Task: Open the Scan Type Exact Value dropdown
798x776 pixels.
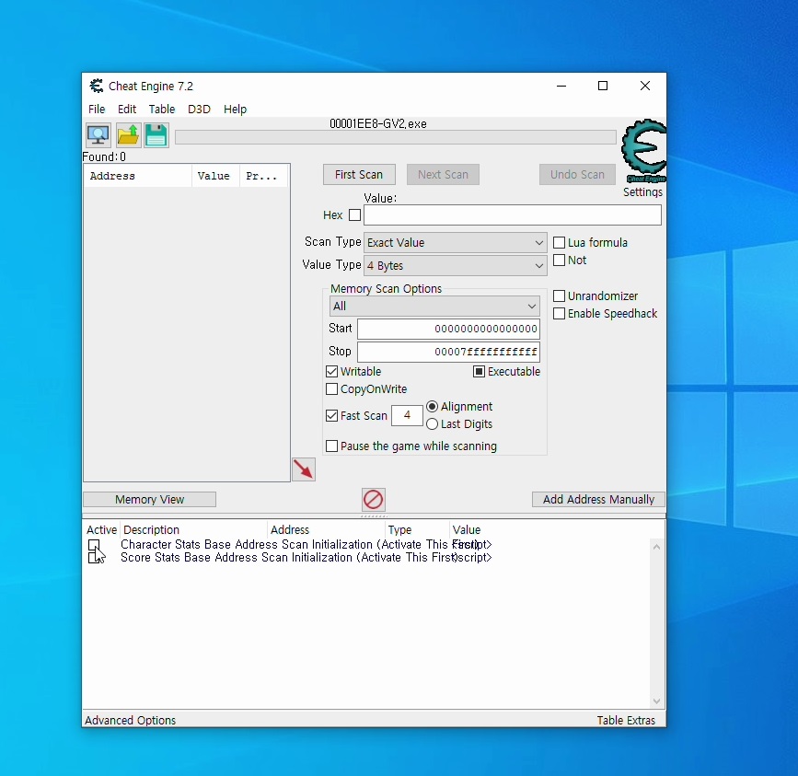Action: tap(455, 243)
